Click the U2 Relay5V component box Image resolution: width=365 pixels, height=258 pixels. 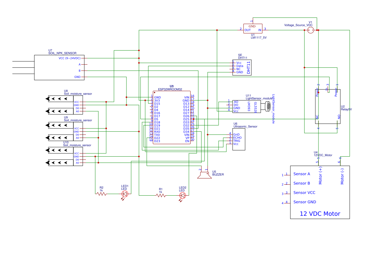[x=327, y=106]
